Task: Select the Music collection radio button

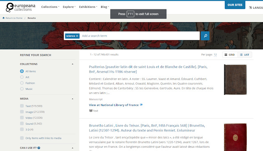Action: 22,89
